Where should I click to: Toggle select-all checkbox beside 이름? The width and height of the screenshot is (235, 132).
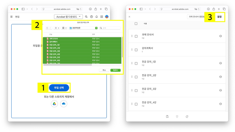tap(136, 24)
